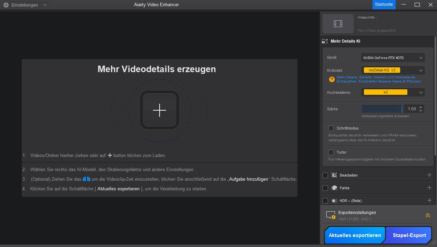Screen dimensions: 437x247
Task: Click the Stärke slider bar
Action: click(382, 109)
